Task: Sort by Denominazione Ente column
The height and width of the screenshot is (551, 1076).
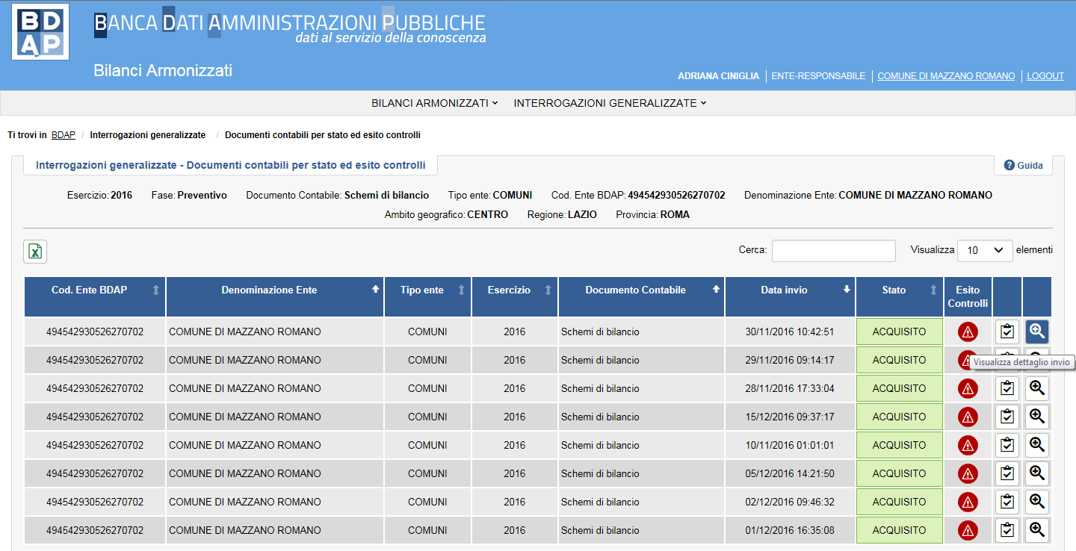Action: coord(275,296)
